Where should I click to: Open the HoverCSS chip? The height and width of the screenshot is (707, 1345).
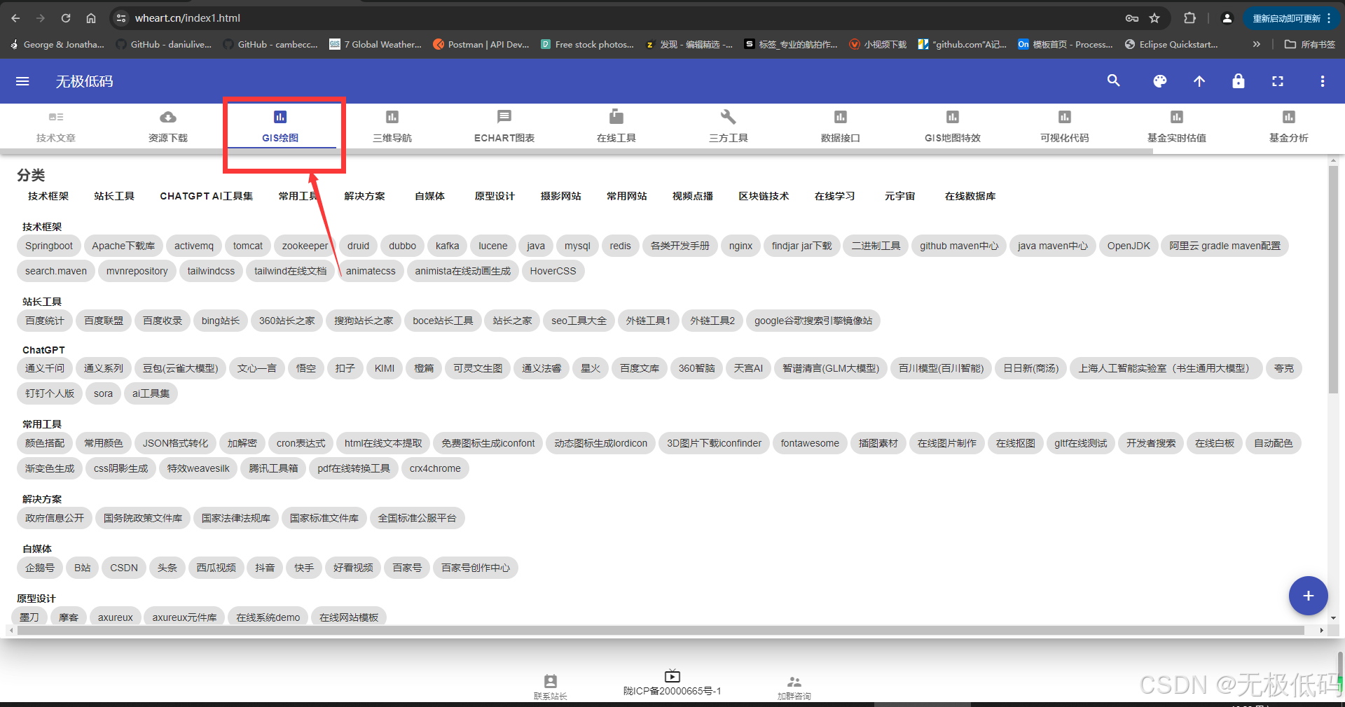553,271
